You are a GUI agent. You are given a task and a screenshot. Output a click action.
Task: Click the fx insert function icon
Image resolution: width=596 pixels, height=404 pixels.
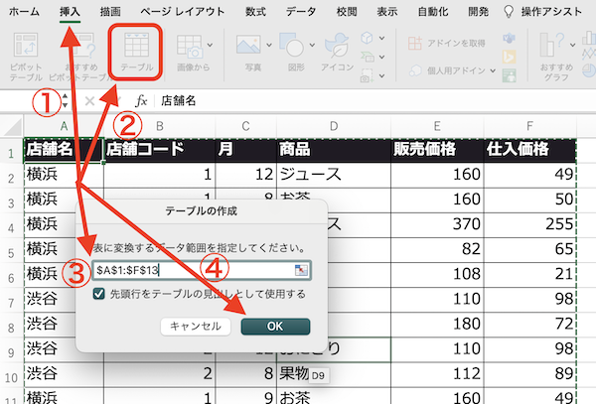(x=141, y=101)
